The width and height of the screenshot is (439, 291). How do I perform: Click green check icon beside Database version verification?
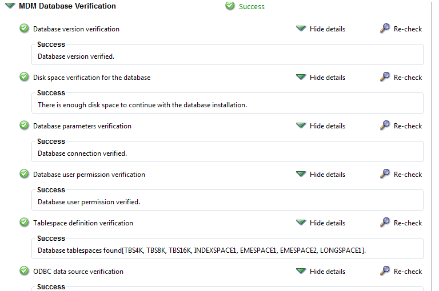[x=24, y=28]
